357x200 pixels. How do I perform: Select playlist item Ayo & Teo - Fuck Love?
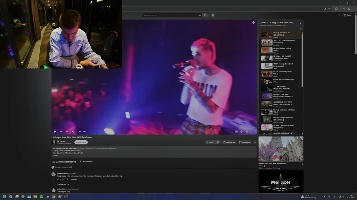281,42
